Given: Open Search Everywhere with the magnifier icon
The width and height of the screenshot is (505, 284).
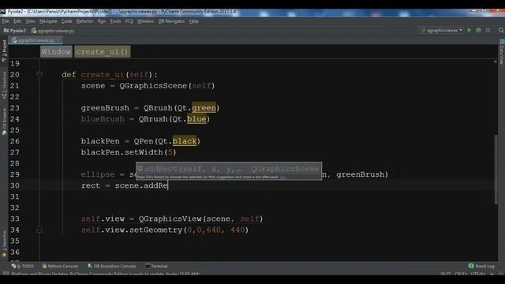Looking at the screenshot, I should [x=501, y=30].
